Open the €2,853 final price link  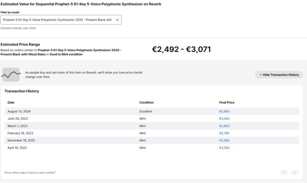point(224,126)
